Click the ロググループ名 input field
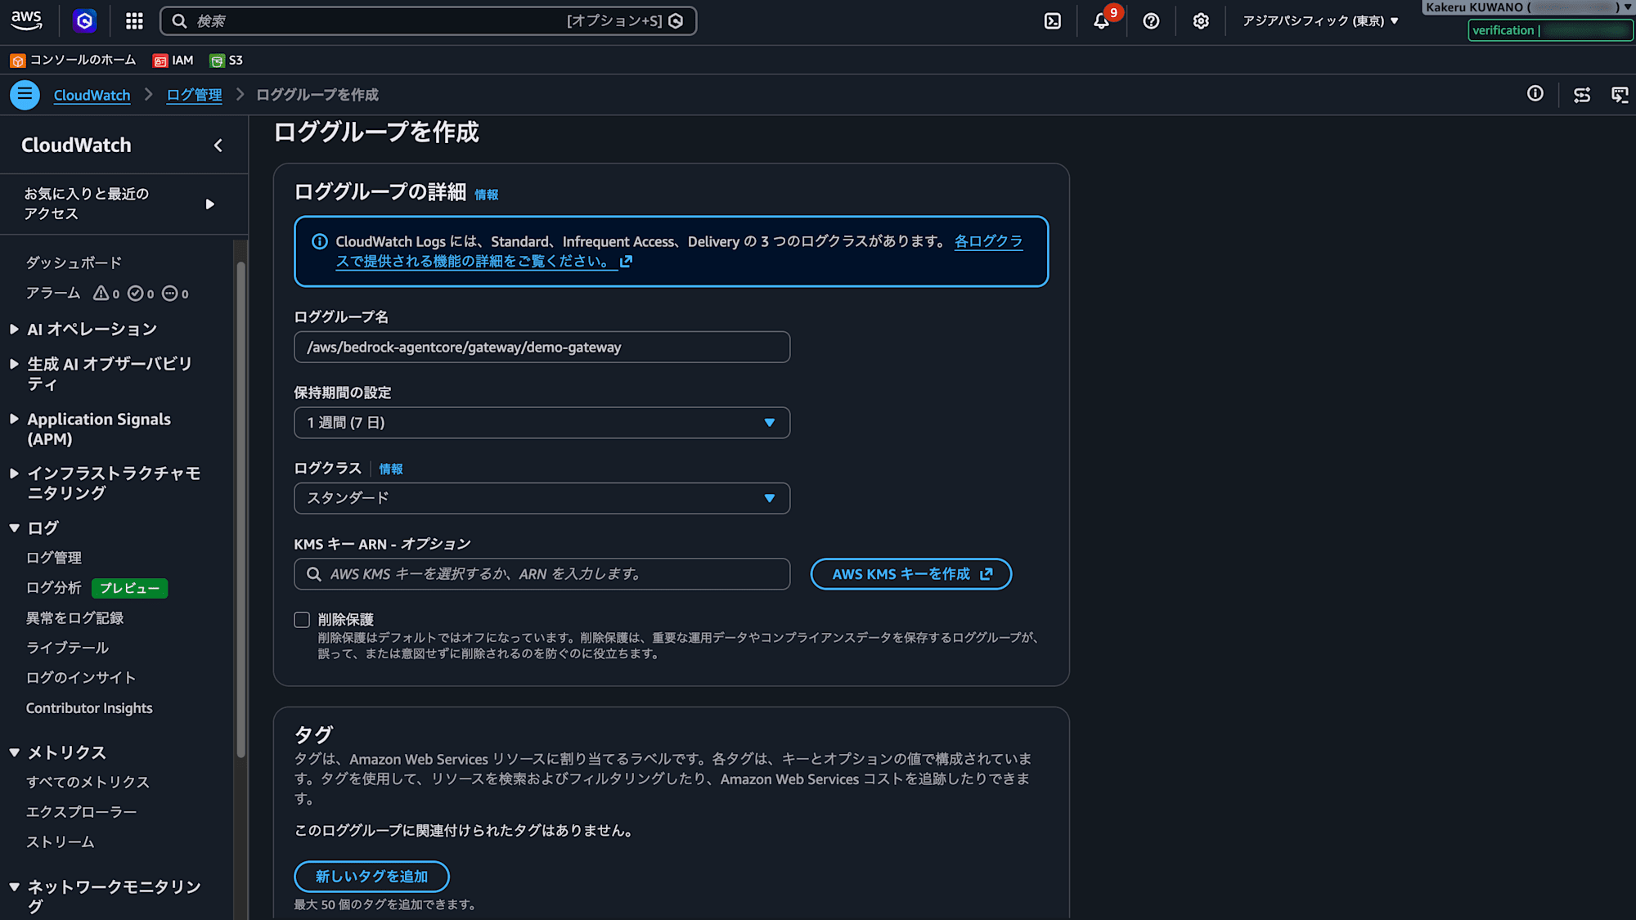This screenshot has width=1636, height=920. click(x=542, y=348)
